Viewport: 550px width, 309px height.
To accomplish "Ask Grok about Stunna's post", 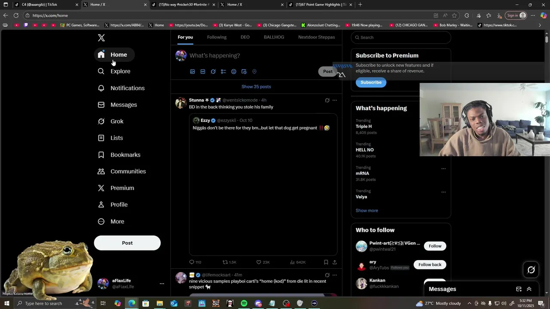I will 327,100.
